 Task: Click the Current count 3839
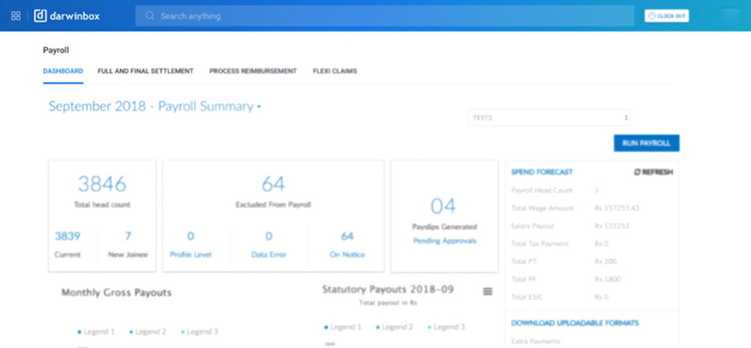point(67,236)
